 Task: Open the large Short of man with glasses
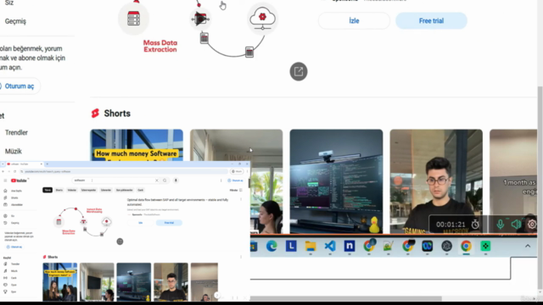coord(436,181)
